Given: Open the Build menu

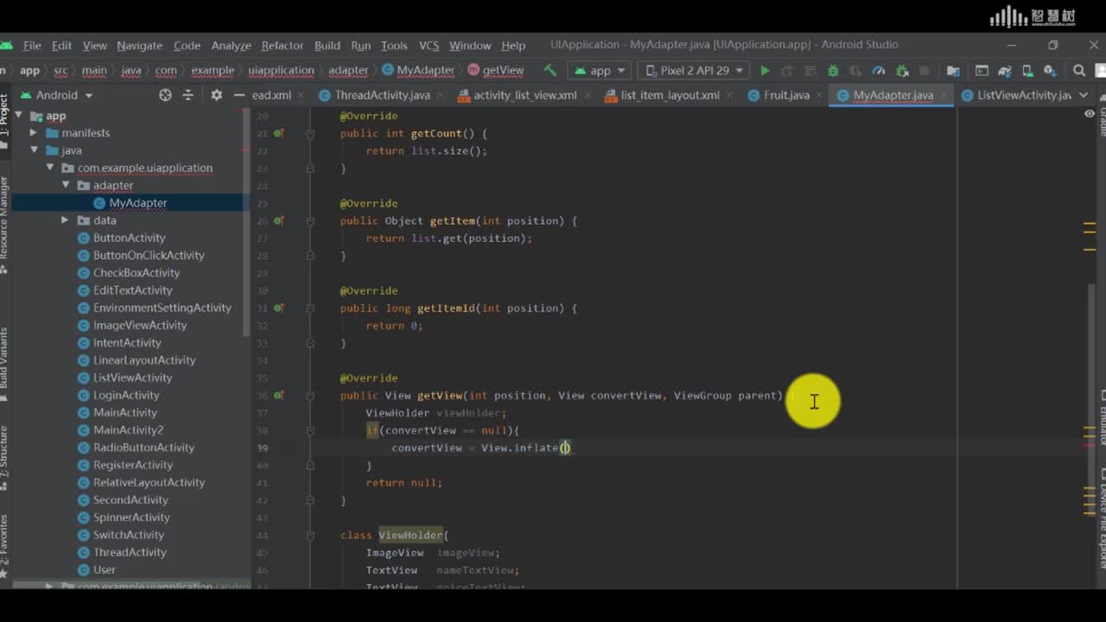Looking at the screenshot, I should (x=327, y=45).
